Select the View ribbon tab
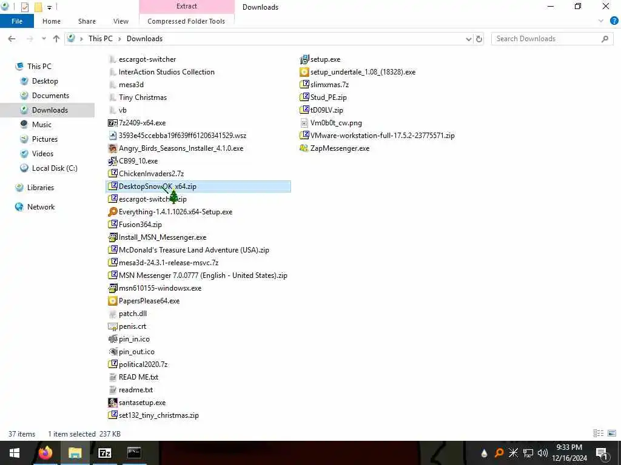This screenshot has height=465, width=621. pos(121,21)
